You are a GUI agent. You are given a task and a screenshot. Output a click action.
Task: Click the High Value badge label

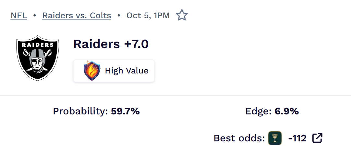[x=127, y=71]
